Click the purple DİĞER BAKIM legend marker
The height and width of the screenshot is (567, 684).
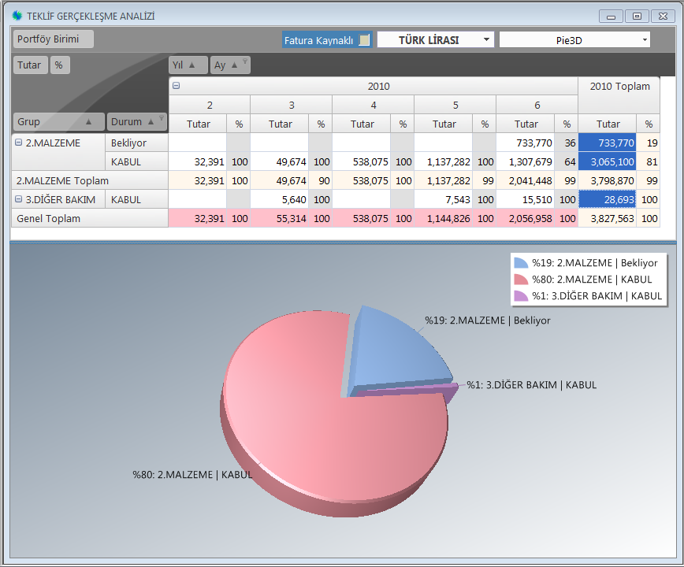tap(520, 296)
